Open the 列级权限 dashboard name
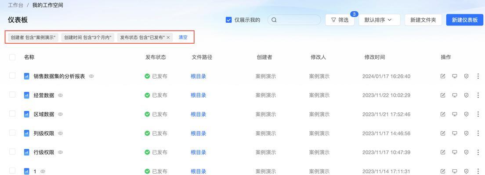Screen dimensions: 485x175 [x=44, y=133]
